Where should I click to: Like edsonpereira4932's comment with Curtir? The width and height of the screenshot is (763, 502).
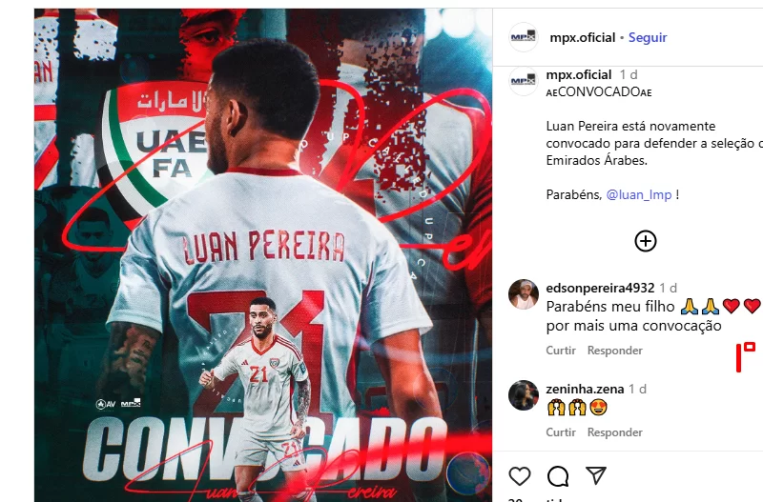pos(561,351)
